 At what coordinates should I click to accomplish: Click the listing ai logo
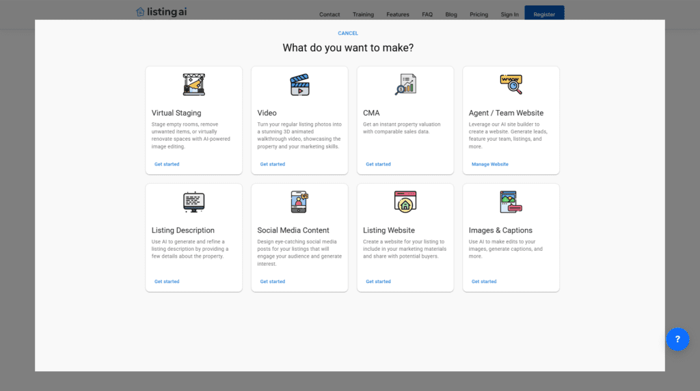[161, 12]
